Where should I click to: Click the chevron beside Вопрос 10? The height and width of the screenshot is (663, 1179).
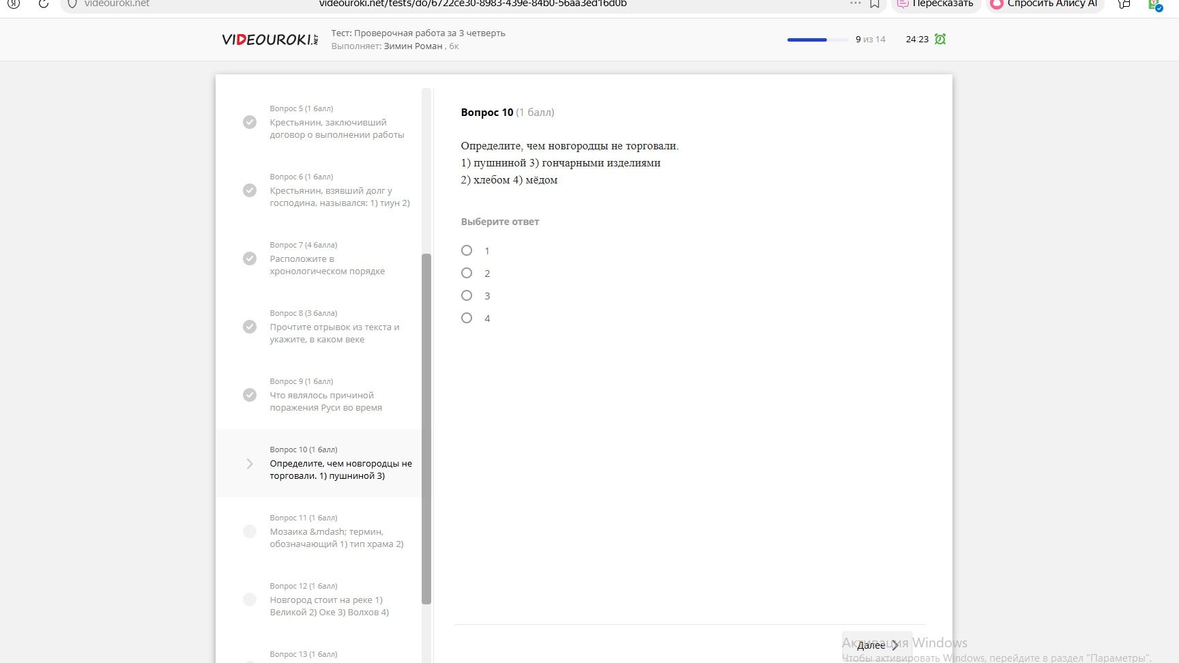pyautogui.click(x=250, y=464)
